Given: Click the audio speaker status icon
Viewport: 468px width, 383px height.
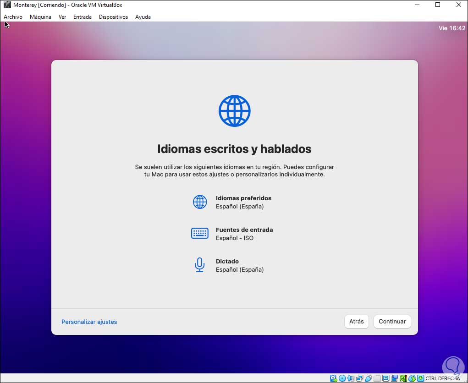Looking at the screenshot, I should click(351, 378).
